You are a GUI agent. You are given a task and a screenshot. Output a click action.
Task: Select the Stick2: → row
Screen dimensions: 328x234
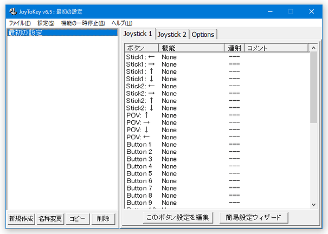(217, 93)
